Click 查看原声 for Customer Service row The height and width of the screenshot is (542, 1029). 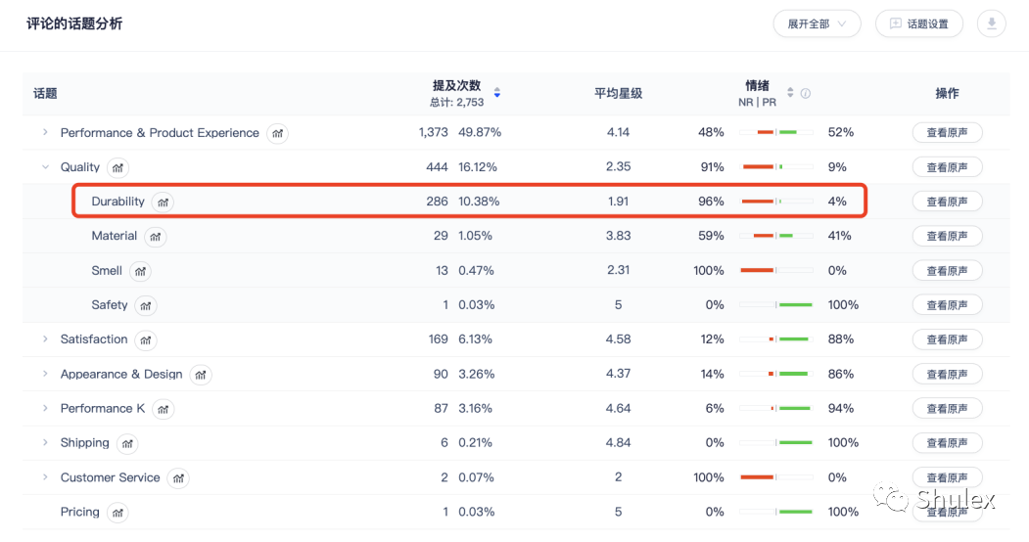coord(947,477)
